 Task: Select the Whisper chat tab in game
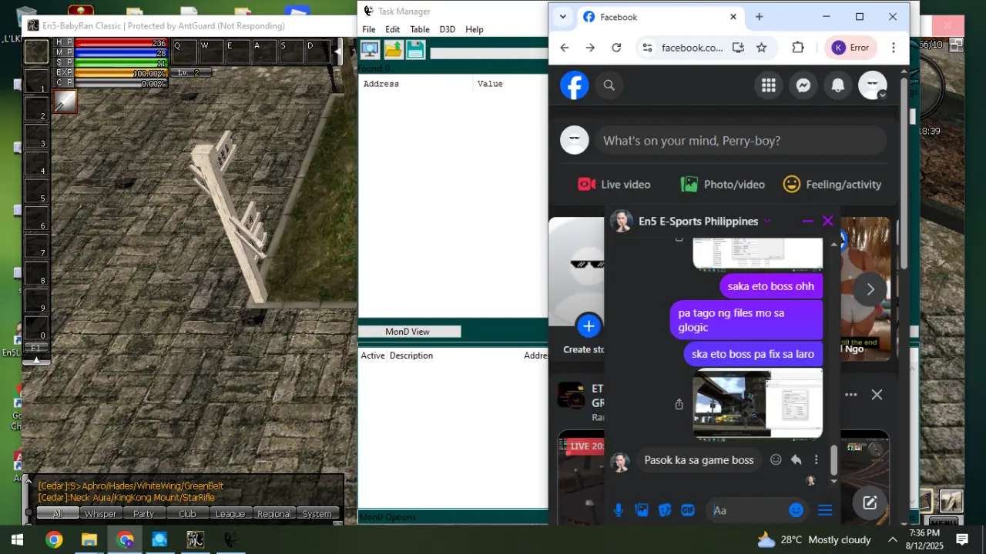point(101,514)
